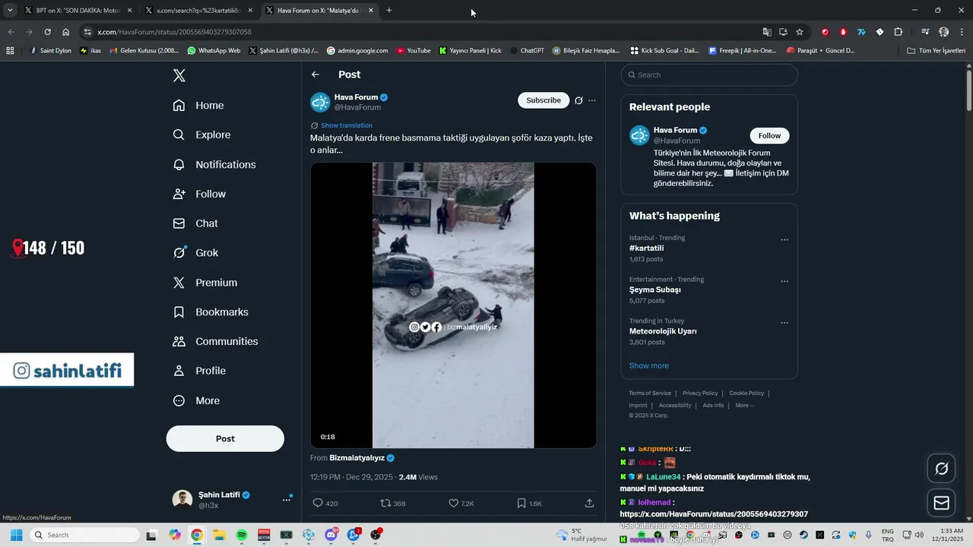The height and width of the screenshot is (547, 973).
Task: Open Profile in the sidebar
Action: click(x=199, y=371)
